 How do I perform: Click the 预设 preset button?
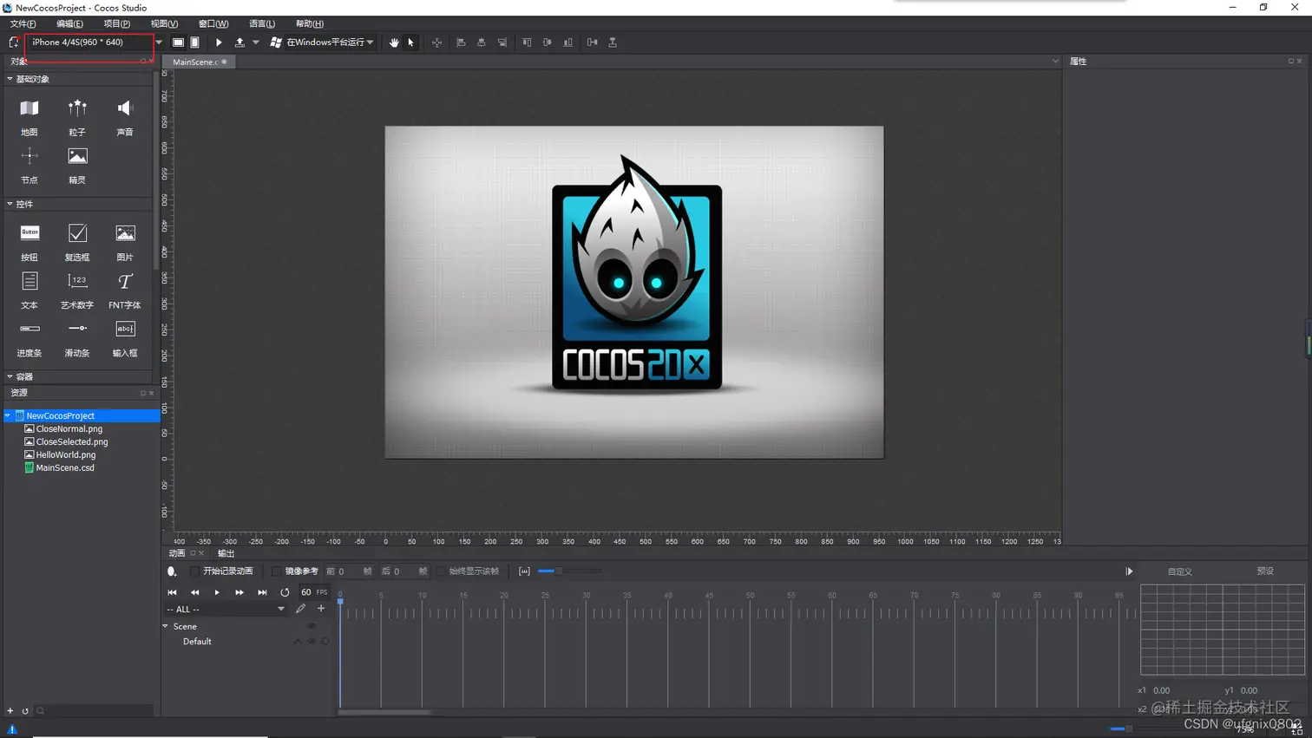coord(1265,571)
